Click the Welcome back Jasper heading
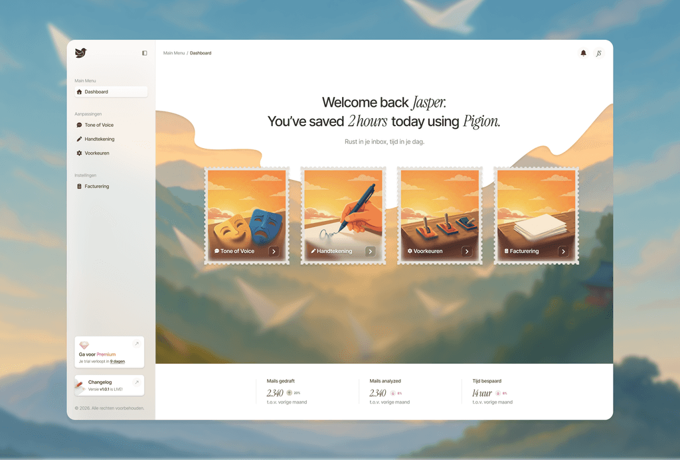 pyautogui.click(x=384, y=102)
